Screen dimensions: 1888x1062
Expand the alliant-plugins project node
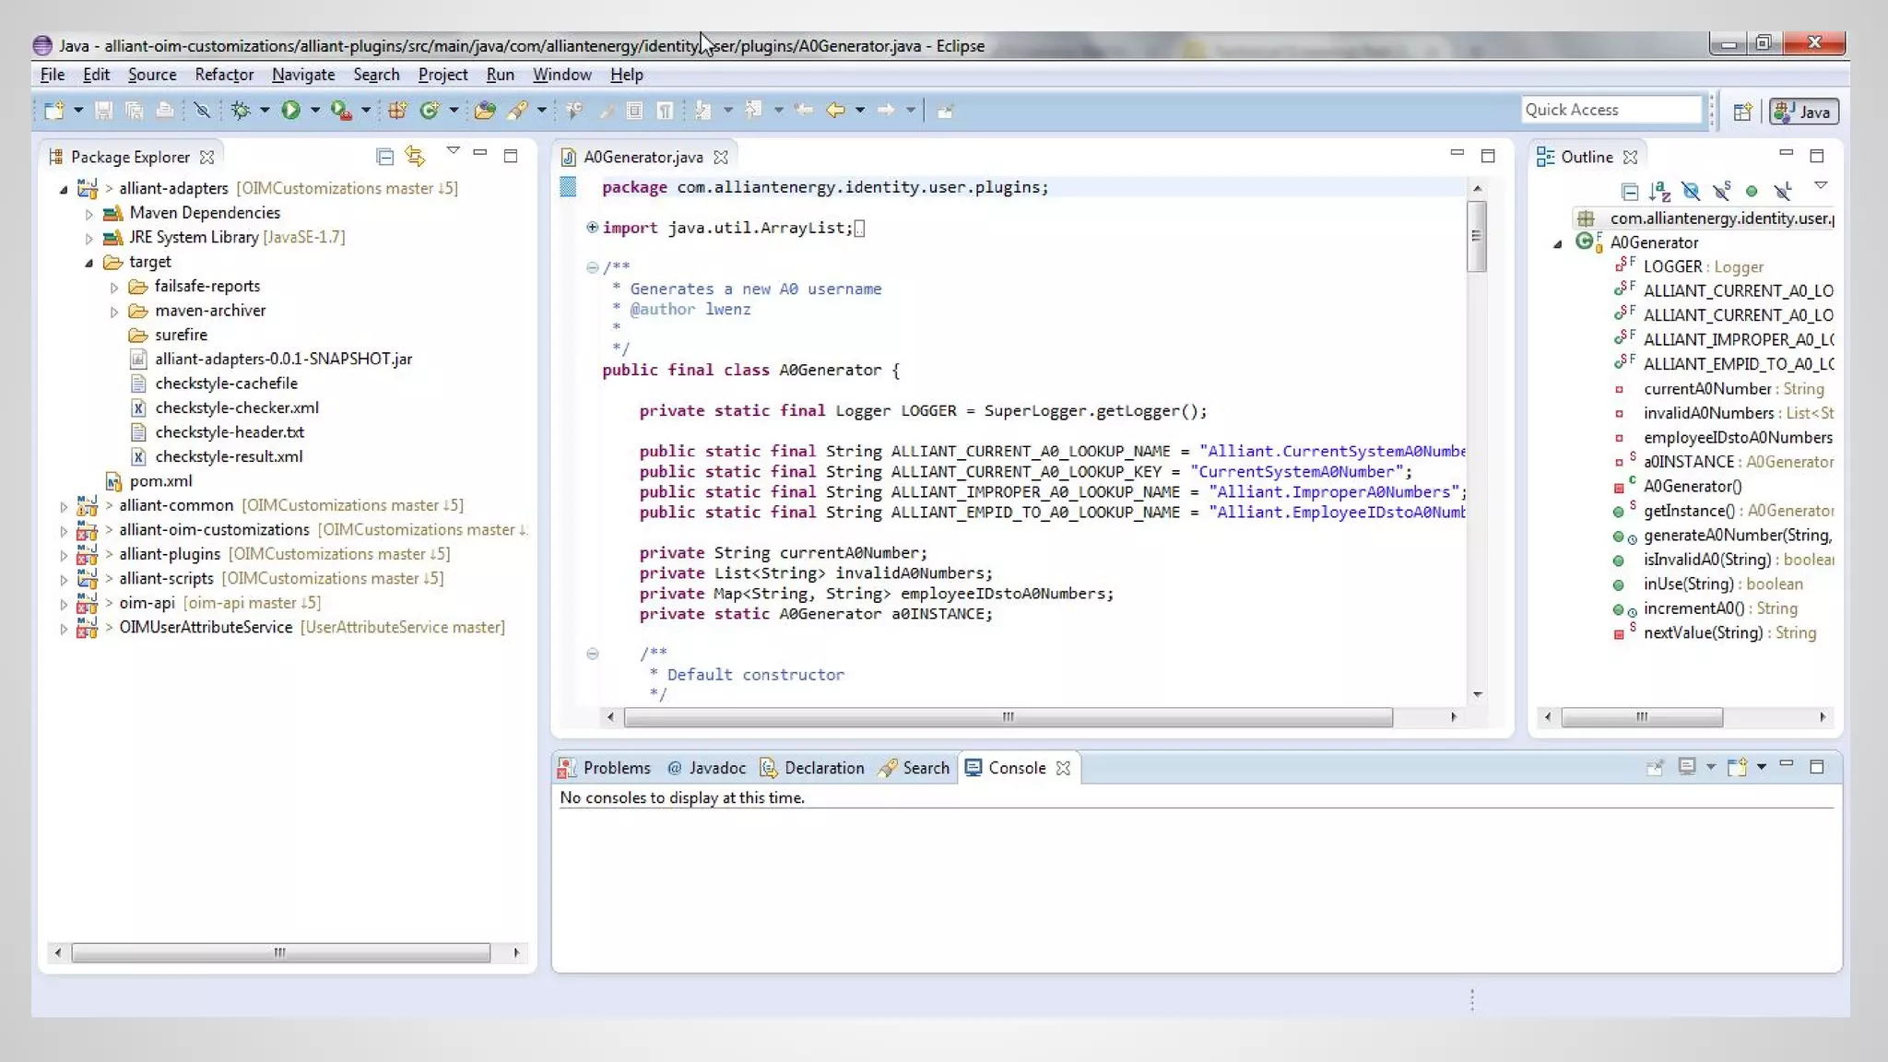click(x=64, y=555)
